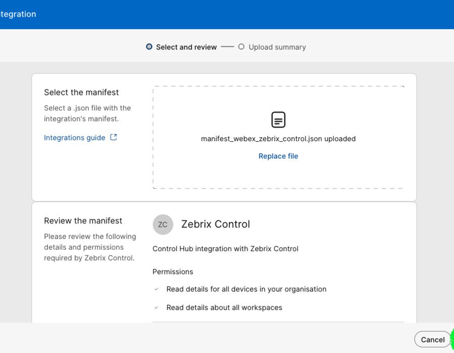Click Replace file link

click(278, 156)
